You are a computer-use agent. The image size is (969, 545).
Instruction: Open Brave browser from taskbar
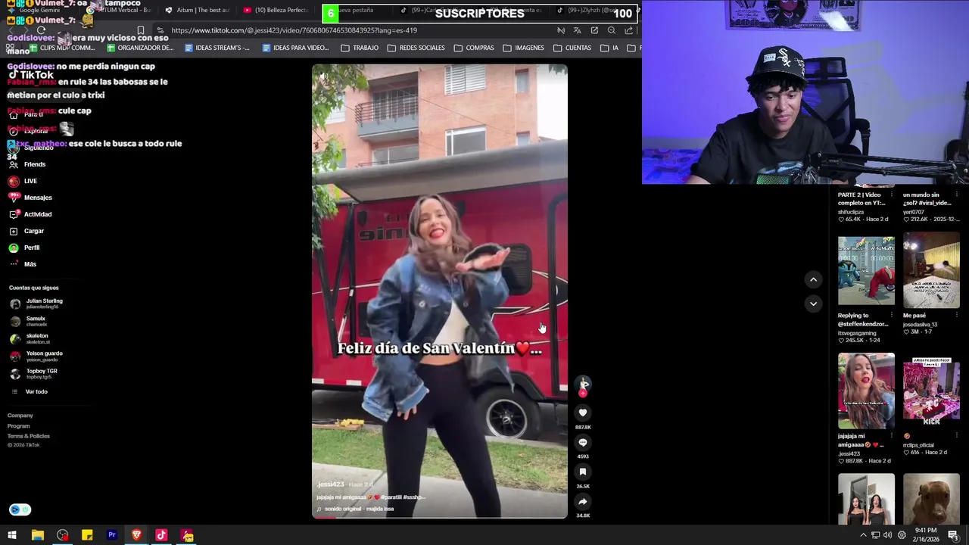click(137, 535)
